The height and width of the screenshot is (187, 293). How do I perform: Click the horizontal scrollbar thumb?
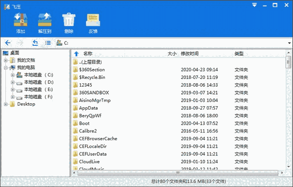pyautogui.click(x=178, y=173)
